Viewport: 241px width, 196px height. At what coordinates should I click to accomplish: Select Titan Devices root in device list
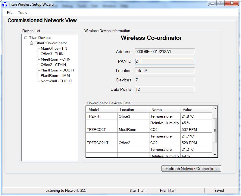(x=40, y=38)
